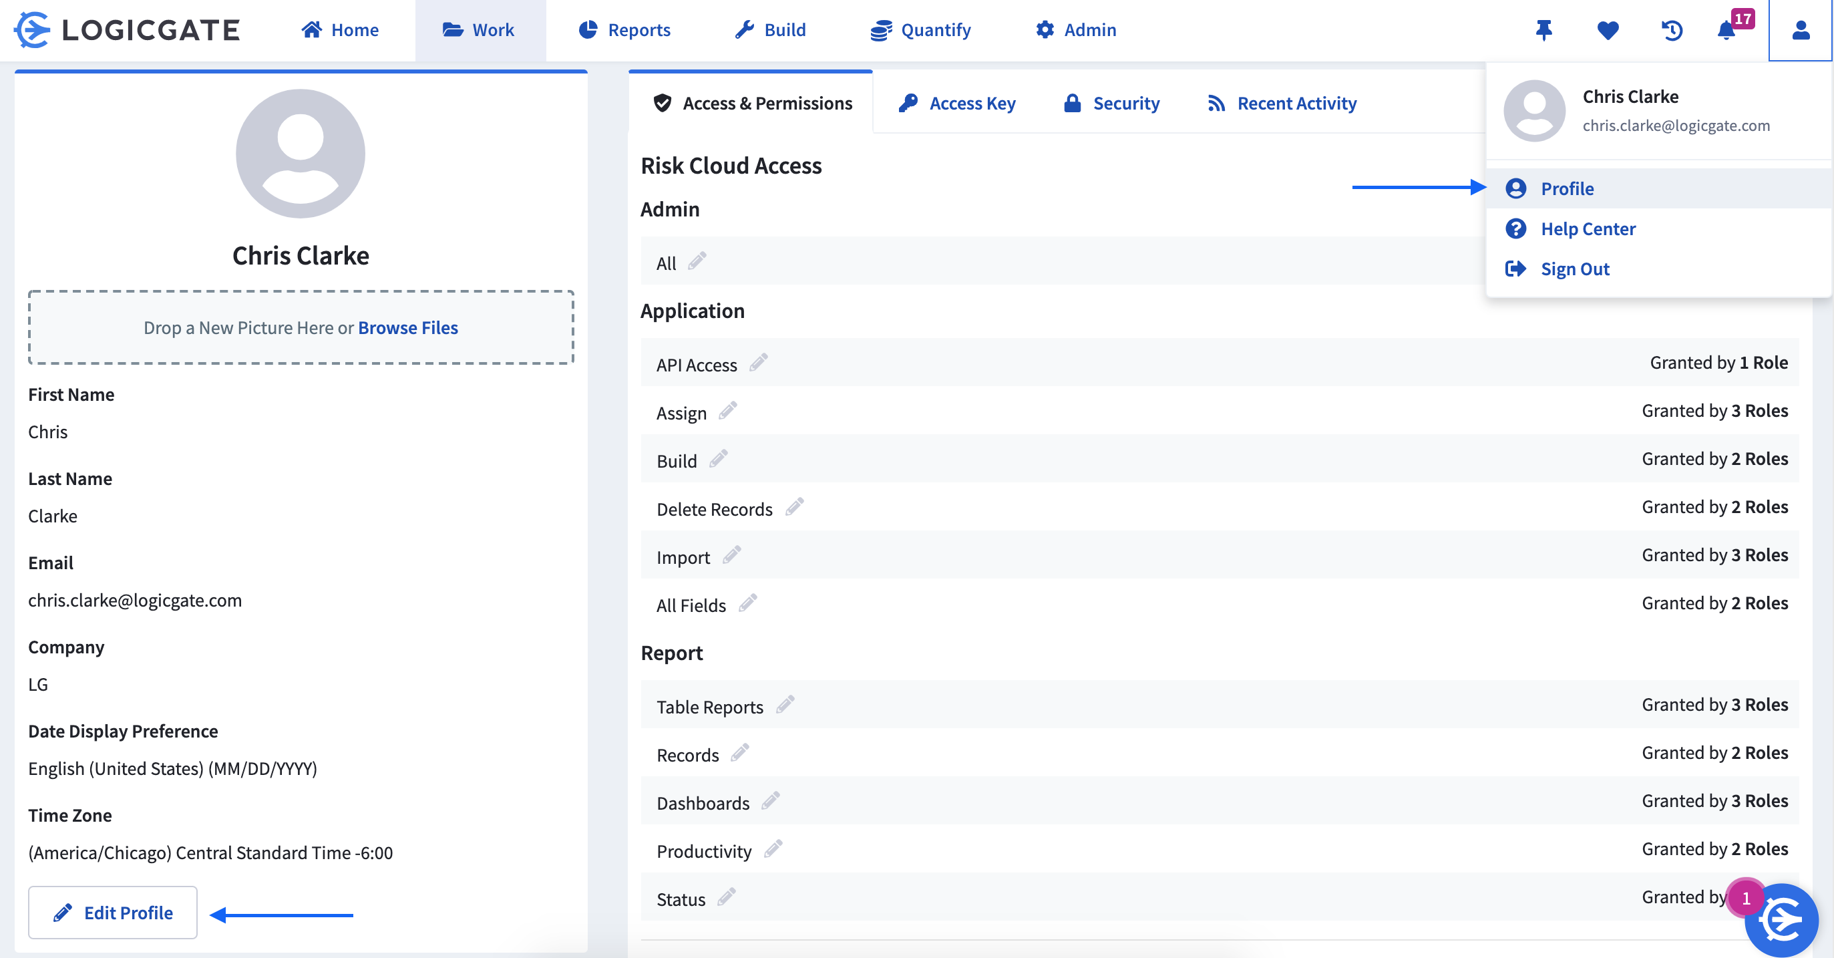The image size is (1834, 958).
Task: Edit Assign permission pencil icon
Action: [x=727, y=410]
